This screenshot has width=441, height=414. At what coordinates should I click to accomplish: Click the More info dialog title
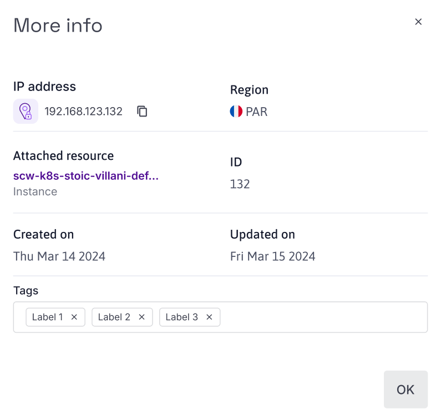[58, 26]
